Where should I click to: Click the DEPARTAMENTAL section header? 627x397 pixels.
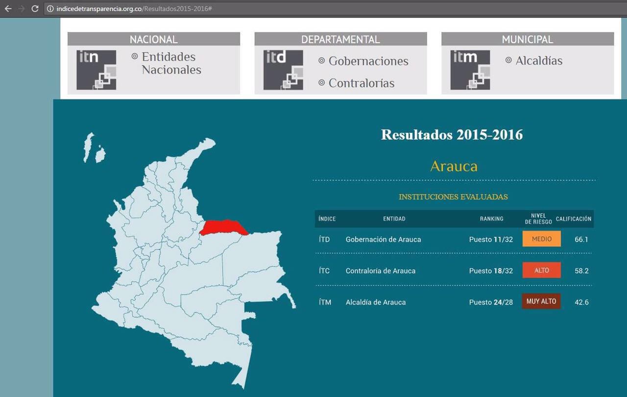coord(340,39)
